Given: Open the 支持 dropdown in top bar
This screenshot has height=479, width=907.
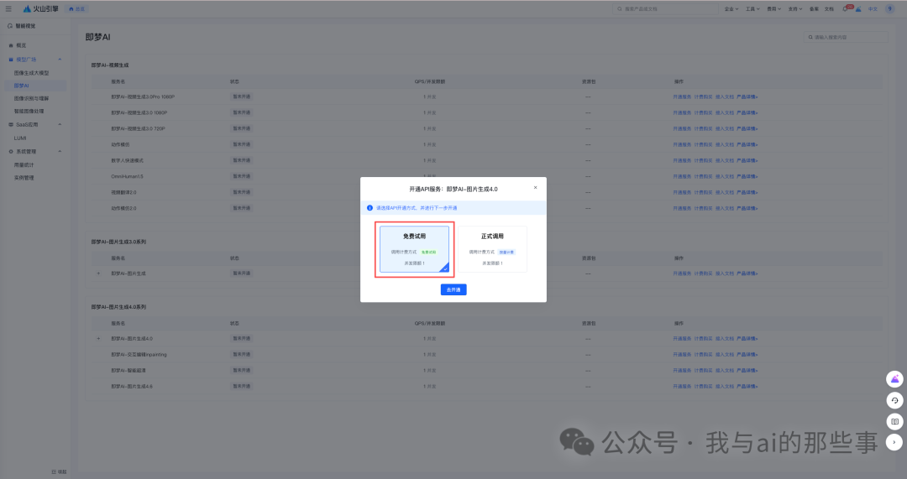Looking at the screenshot, I should (795, 8).
